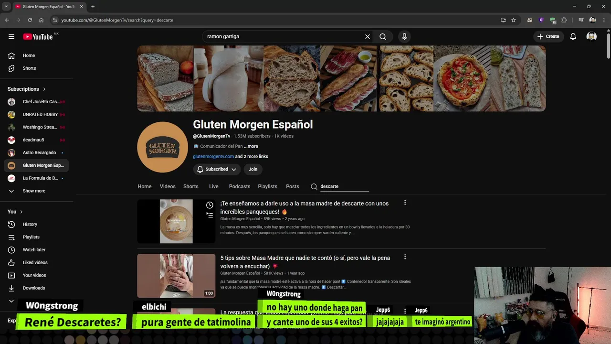The width and height of the screenshot is (611, 344).
Task: Open the 5 tips Masa Madre thumbnail
Action: 176,276
